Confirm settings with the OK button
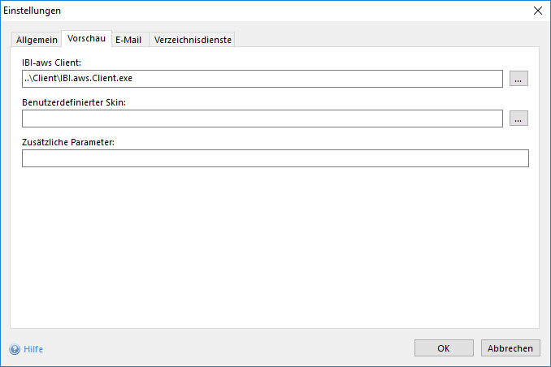 pyautogui.click(x=443, y=348)
